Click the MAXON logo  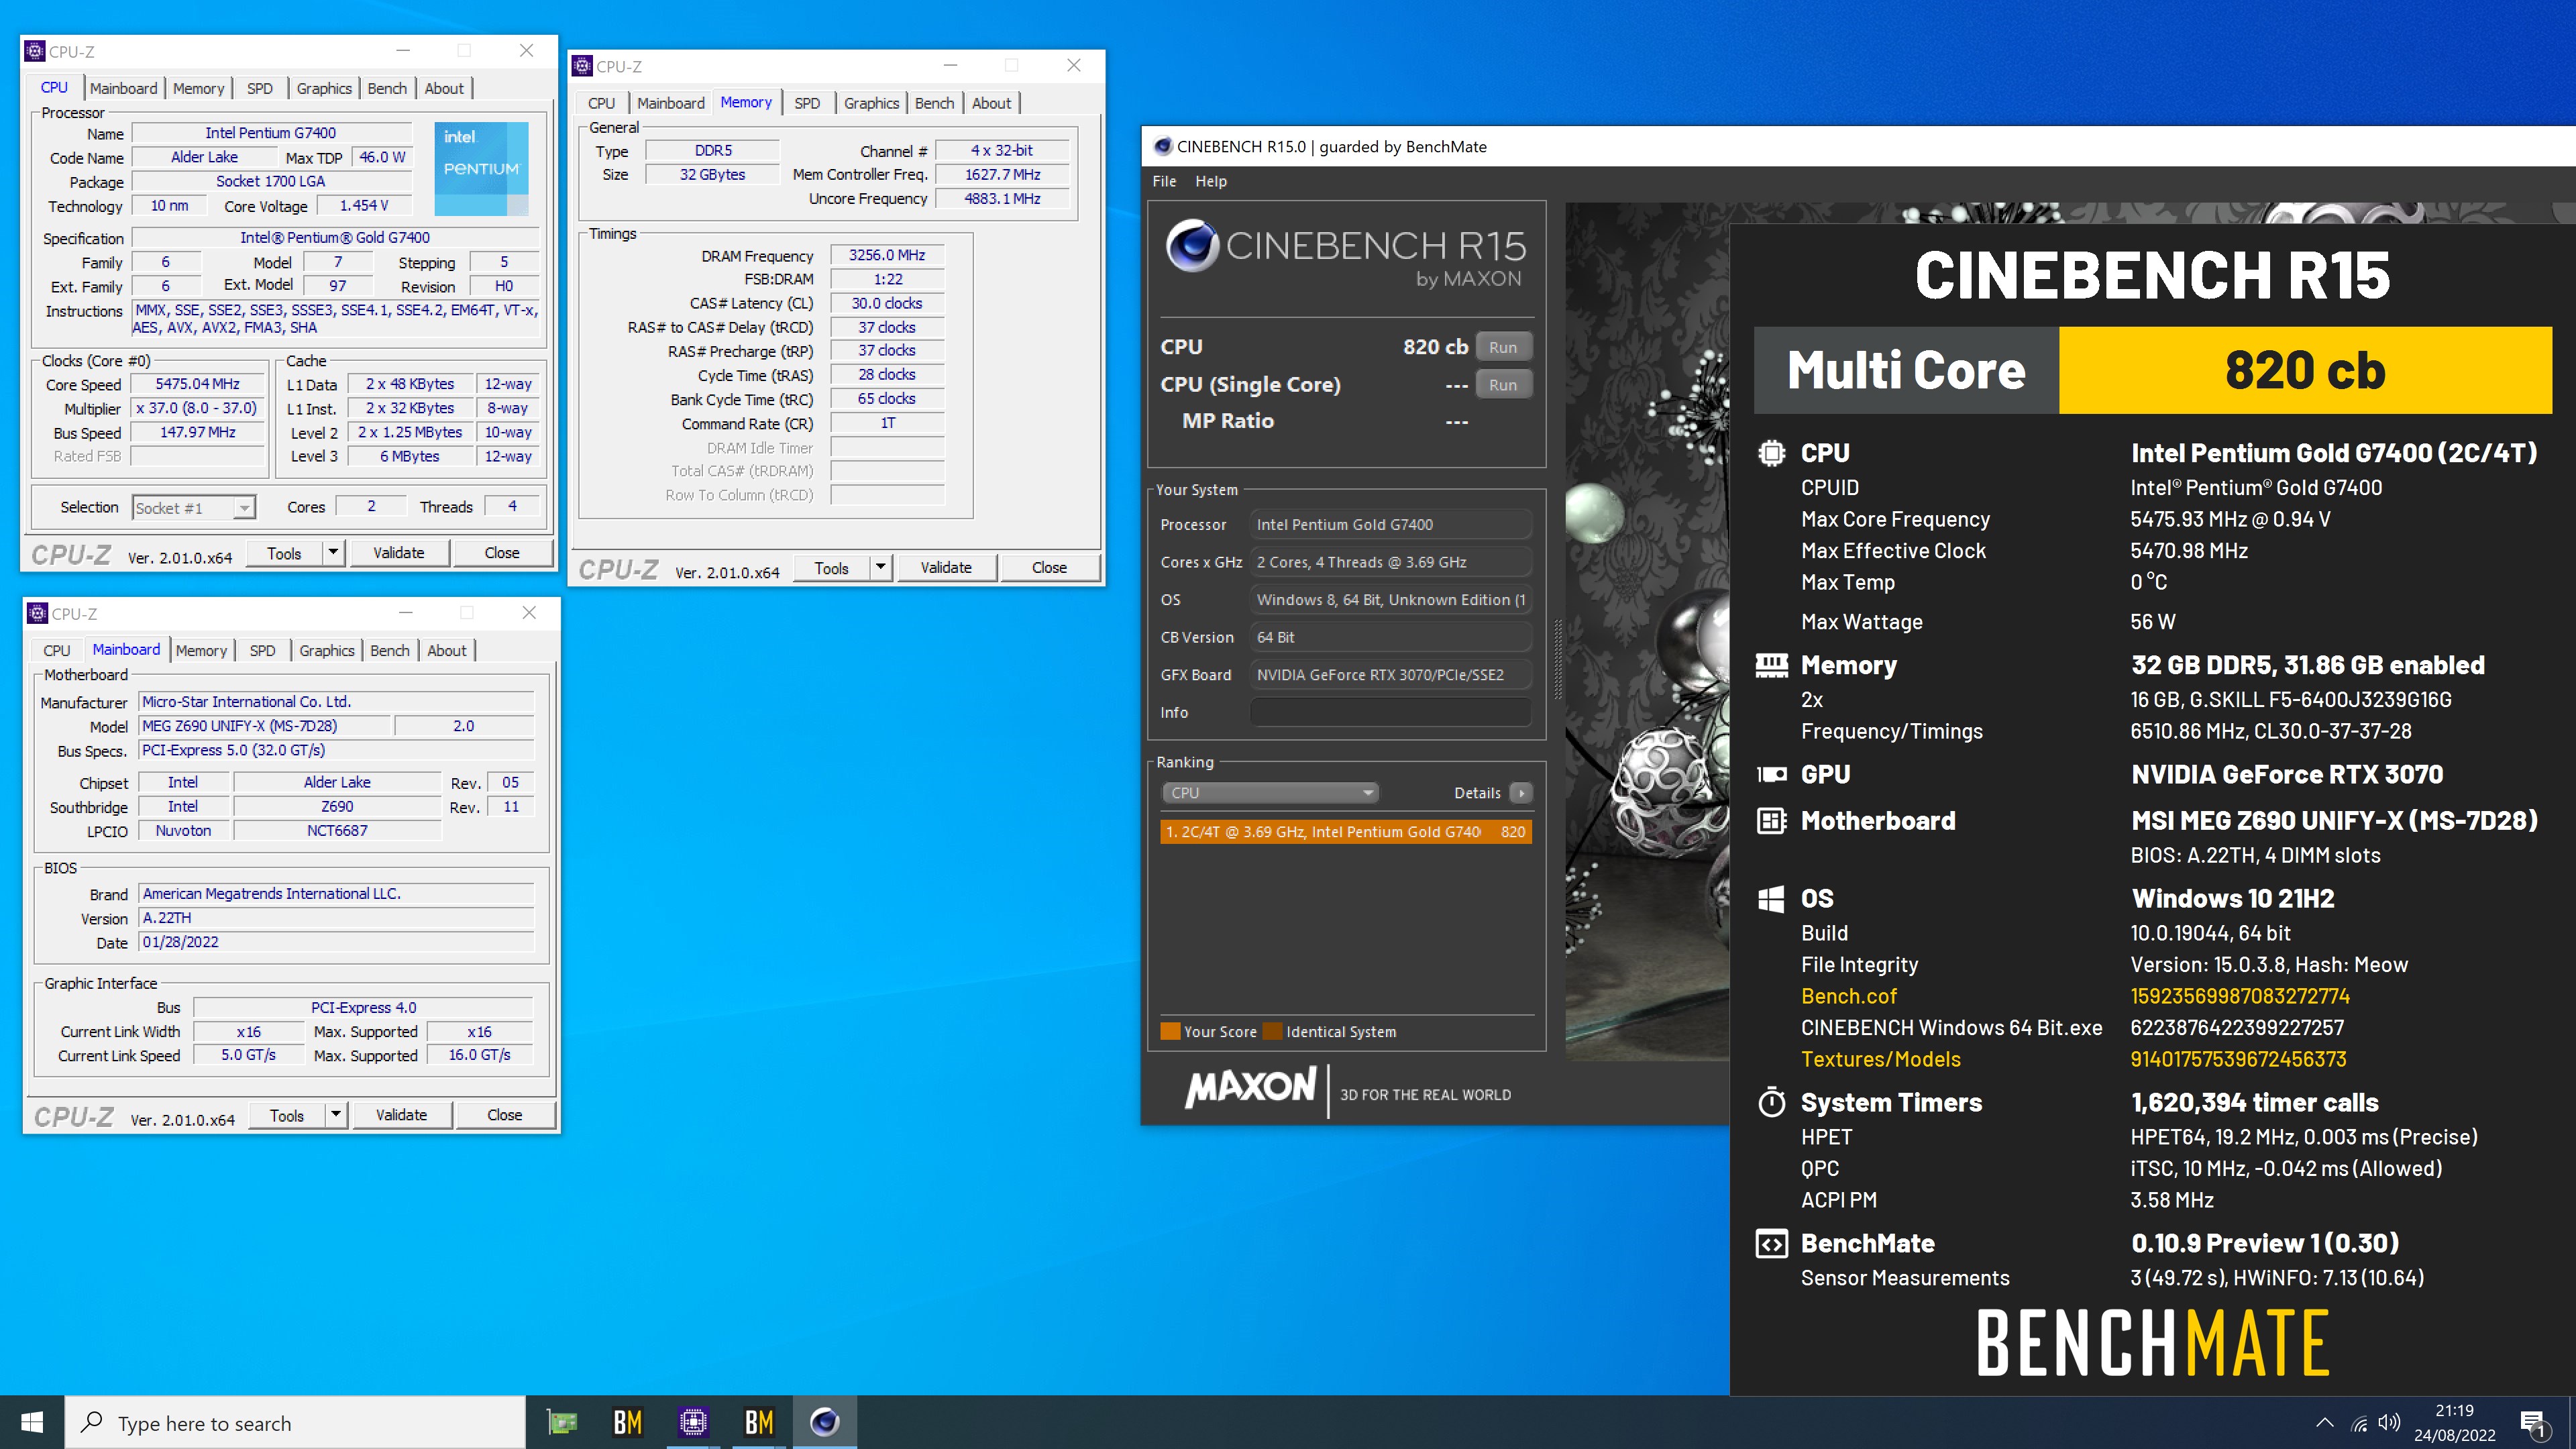(1250, 1088)
